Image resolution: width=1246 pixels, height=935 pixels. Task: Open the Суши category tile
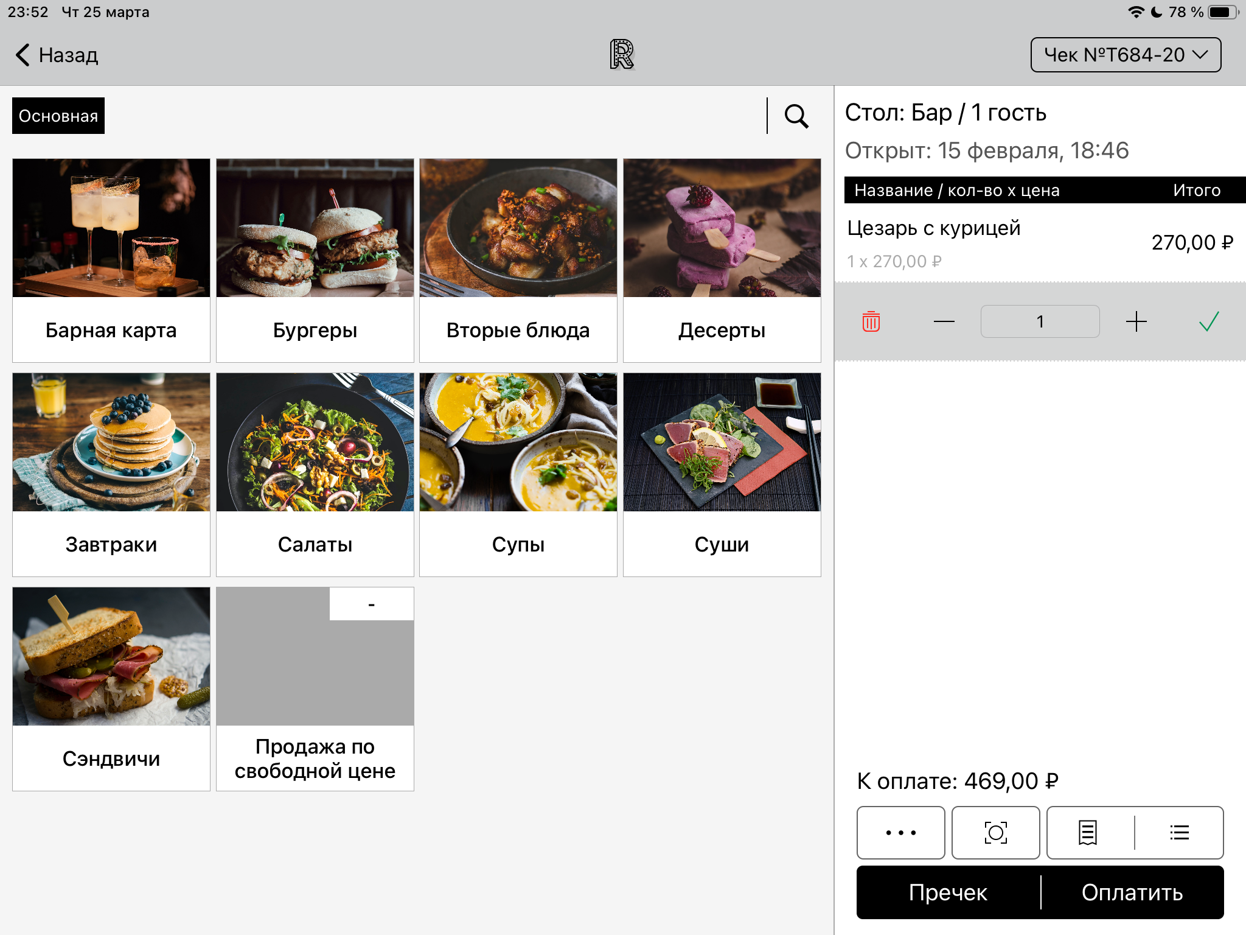[722, 475]
